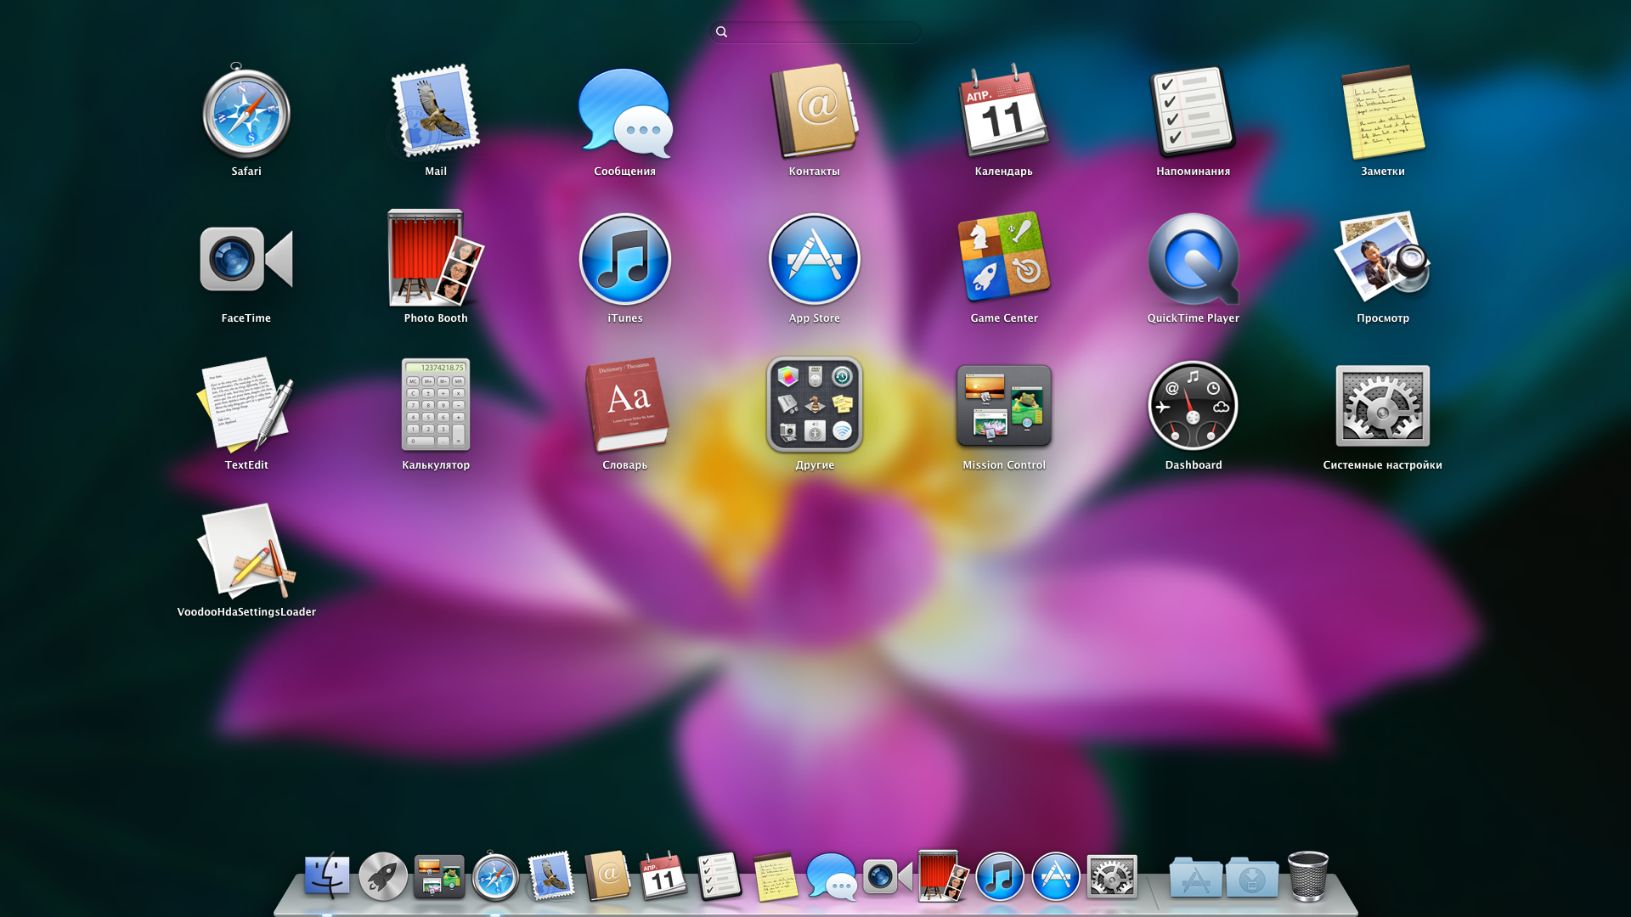Open Safari from Launchpad grid
This screenshot has width=1631, height=917.
click(246, 113)
